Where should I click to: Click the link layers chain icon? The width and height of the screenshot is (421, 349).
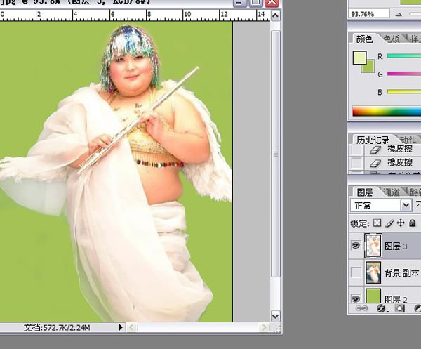(x=363, y=308)
